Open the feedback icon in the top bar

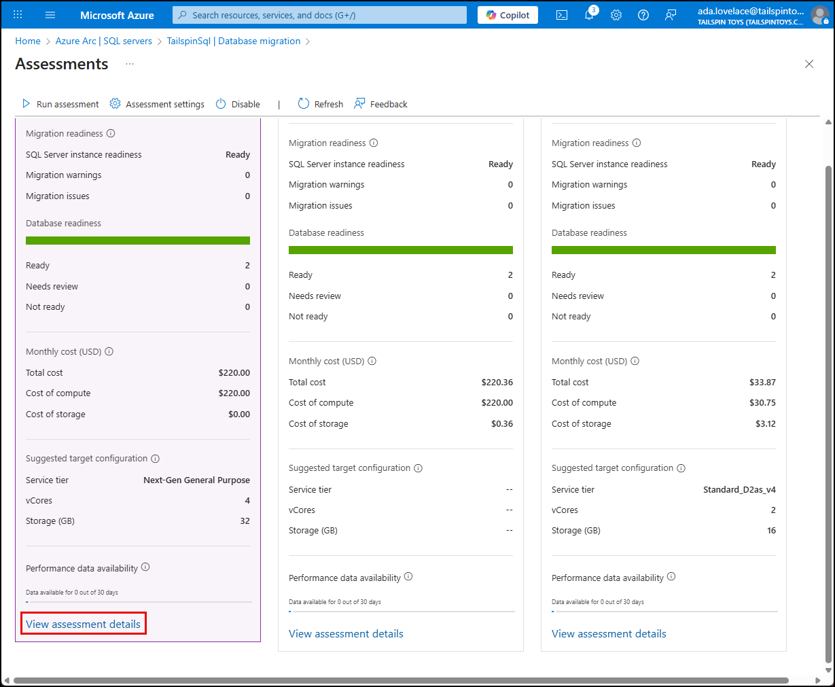pos(671,14)
